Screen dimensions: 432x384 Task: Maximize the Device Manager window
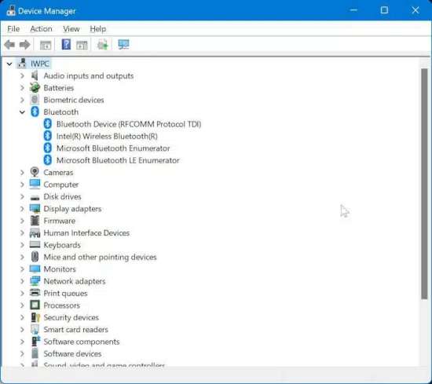pyautogui.click(x=384, y=10)
